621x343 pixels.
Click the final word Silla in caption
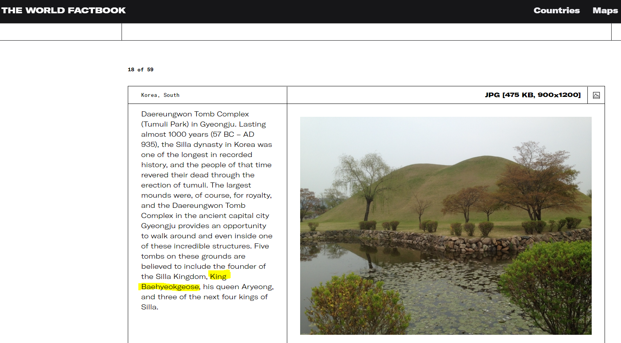tap(149, 307)
